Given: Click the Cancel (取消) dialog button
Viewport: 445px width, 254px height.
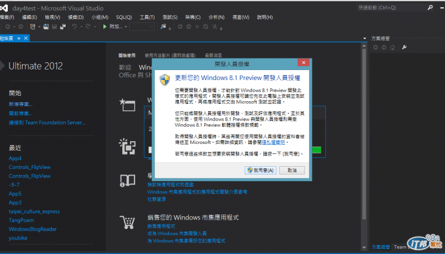Looking at the screenshot, I should [x=292, y=170].
